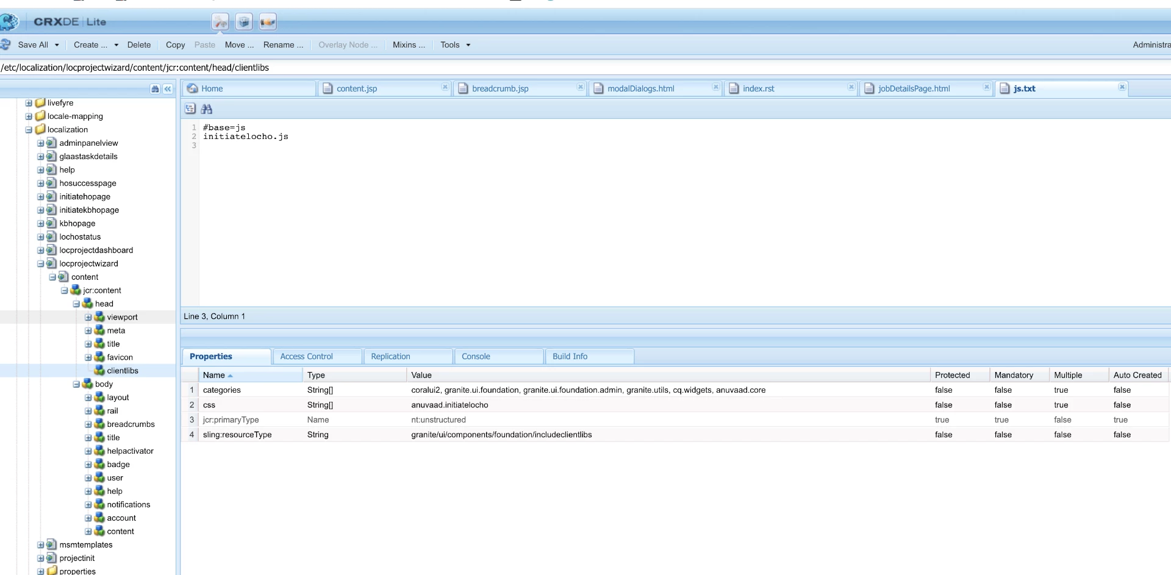1171x575 pixels.
Task: Expand the livefyre folder
Action: tap(29, 103)
